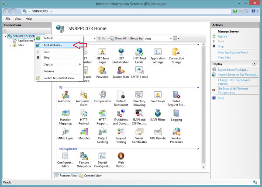This screenshot has height=187, width=262.
Task: Open Application Settings feature
Action: (158, 56)
